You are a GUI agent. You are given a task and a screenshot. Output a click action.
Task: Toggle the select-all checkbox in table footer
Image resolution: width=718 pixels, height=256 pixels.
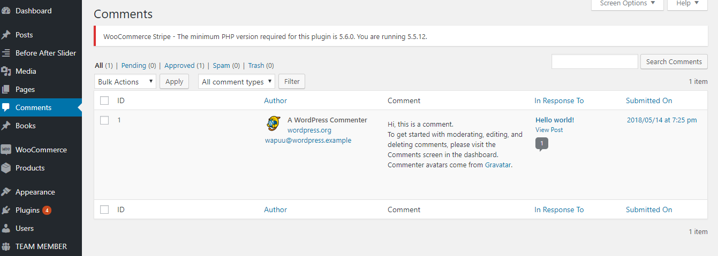104,210
